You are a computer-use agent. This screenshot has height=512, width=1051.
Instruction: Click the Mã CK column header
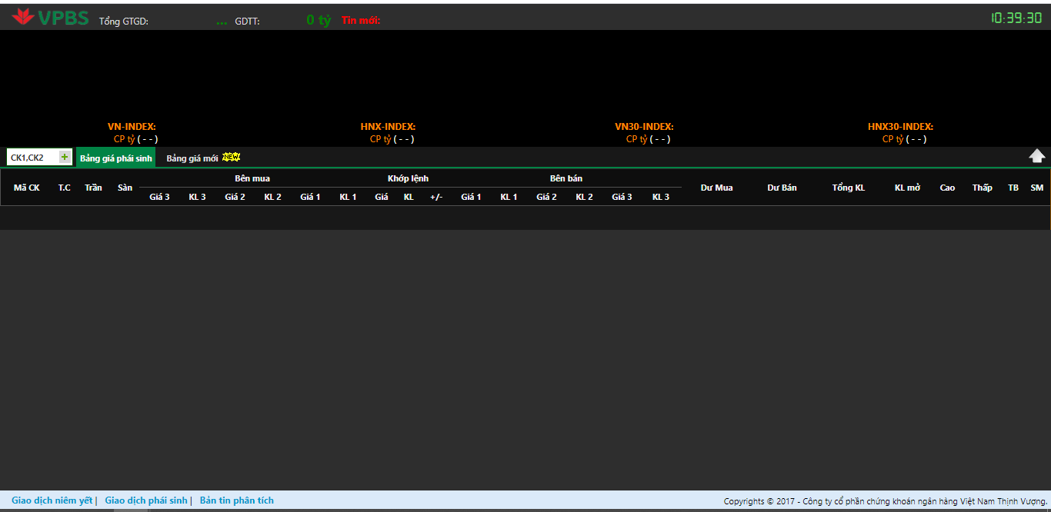coord(26,188)
